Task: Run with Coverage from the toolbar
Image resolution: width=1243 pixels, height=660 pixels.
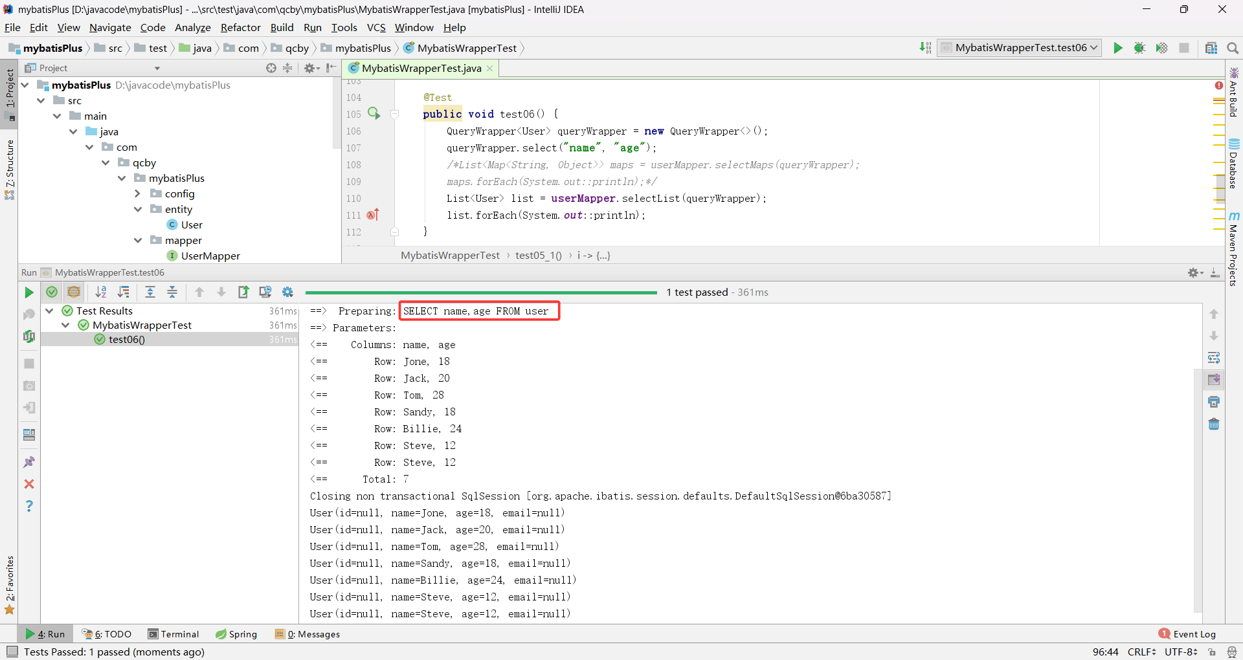Action: (1162, 48)
